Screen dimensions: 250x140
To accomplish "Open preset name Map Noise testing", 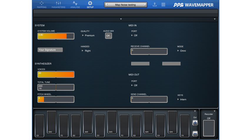I will pos(125,5).
